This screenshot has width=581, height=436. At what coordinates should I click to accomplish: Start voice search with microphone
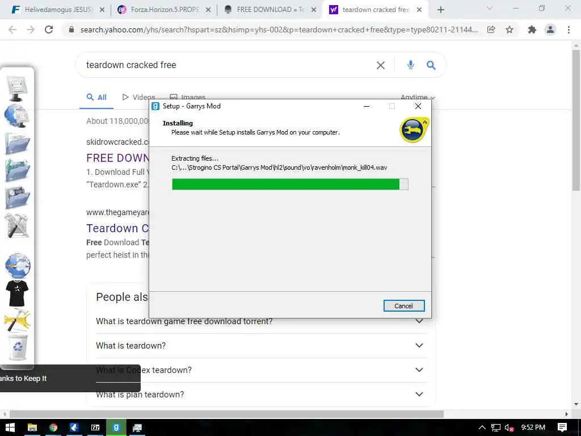click(x=411, y=65)
